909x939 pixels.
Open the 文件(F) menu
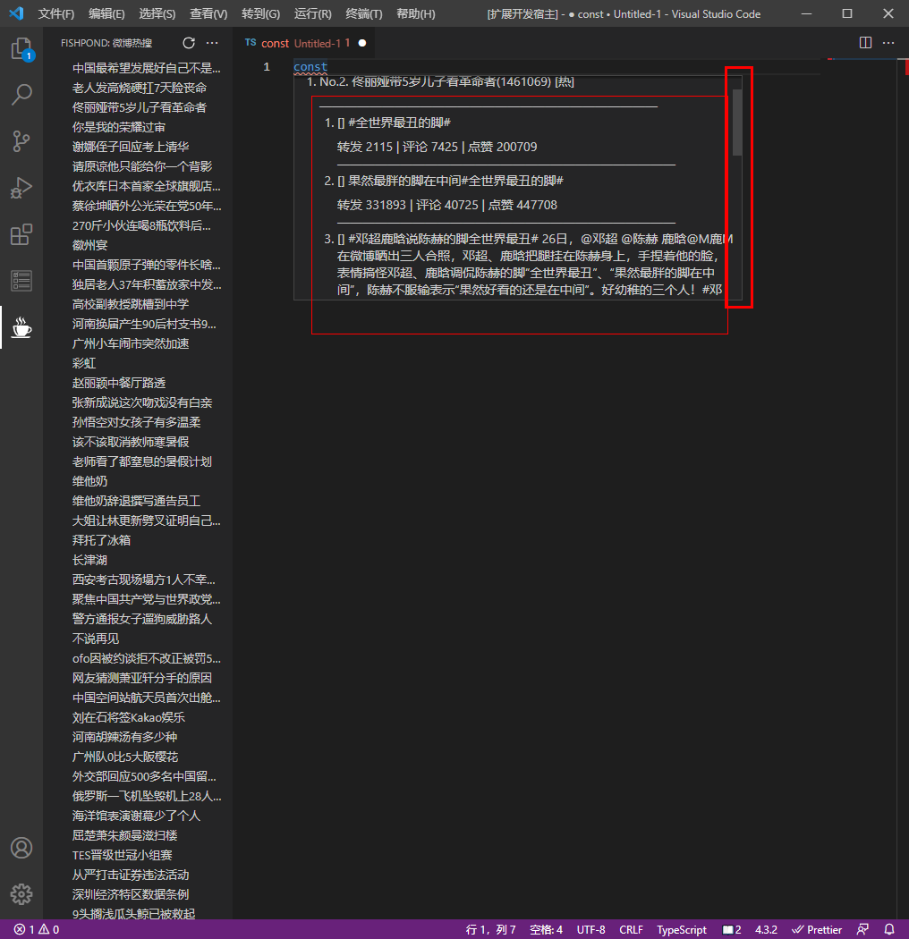(x=56, y=13)
